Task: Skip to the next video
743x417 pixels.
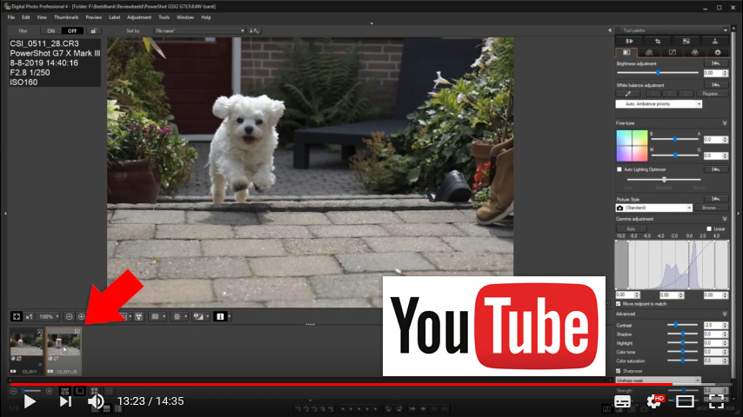Action: pos(65,401)
